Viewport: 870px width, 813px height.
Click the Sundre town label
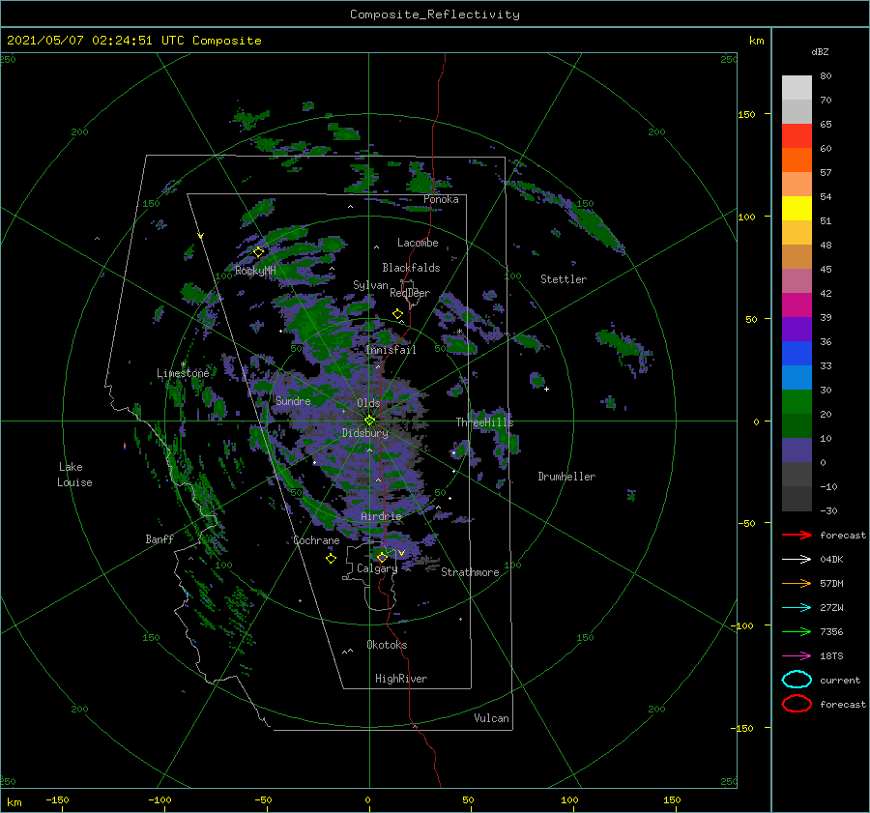[x=293, y=400]
